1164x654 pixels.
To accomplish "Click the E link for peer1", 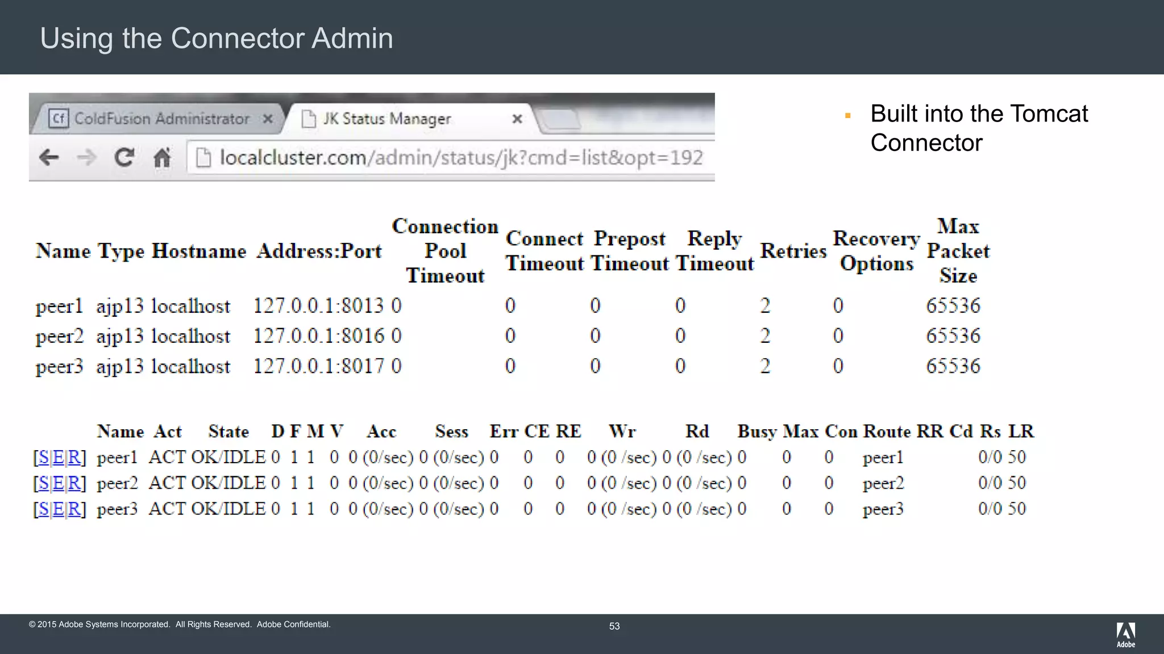I will pyautogui.click(x=59, y=457).
